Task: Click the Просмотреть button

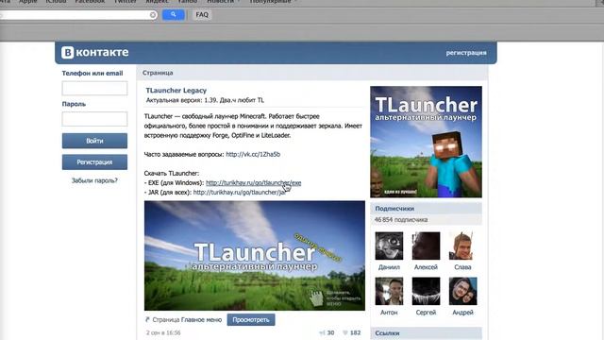Action: tap(251, 319)
